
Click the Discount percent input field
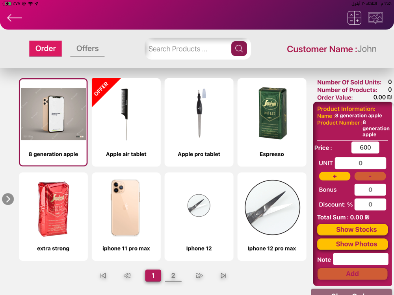pos(370,205)
